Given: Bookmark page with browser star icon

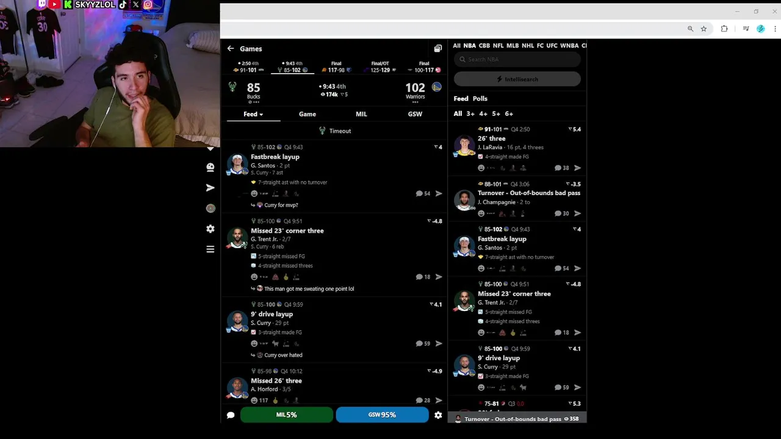Looking at the screenshot, I should coord(704,29).
